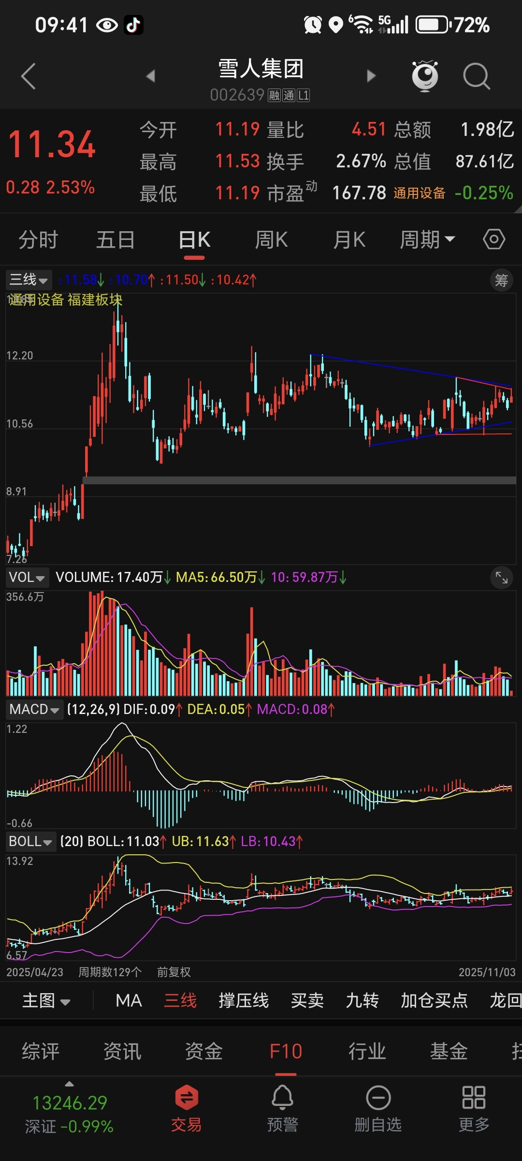The height and width of the screenshot is (1161, 522).
Task: Expand the volume chart fullscreen icon
Action: pos(501,577)
